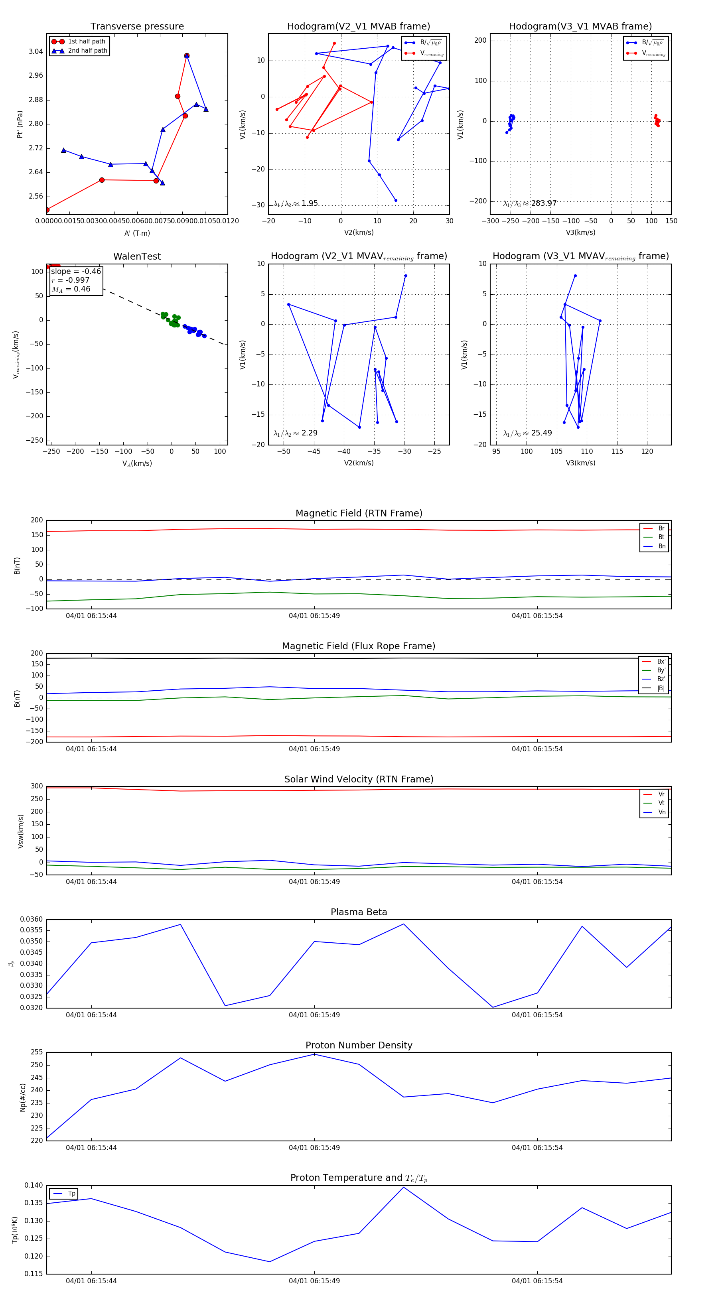
Task: Click the "Magnetic Field (Flux Rope Frame)" title
Action: [x=359, y=646]
